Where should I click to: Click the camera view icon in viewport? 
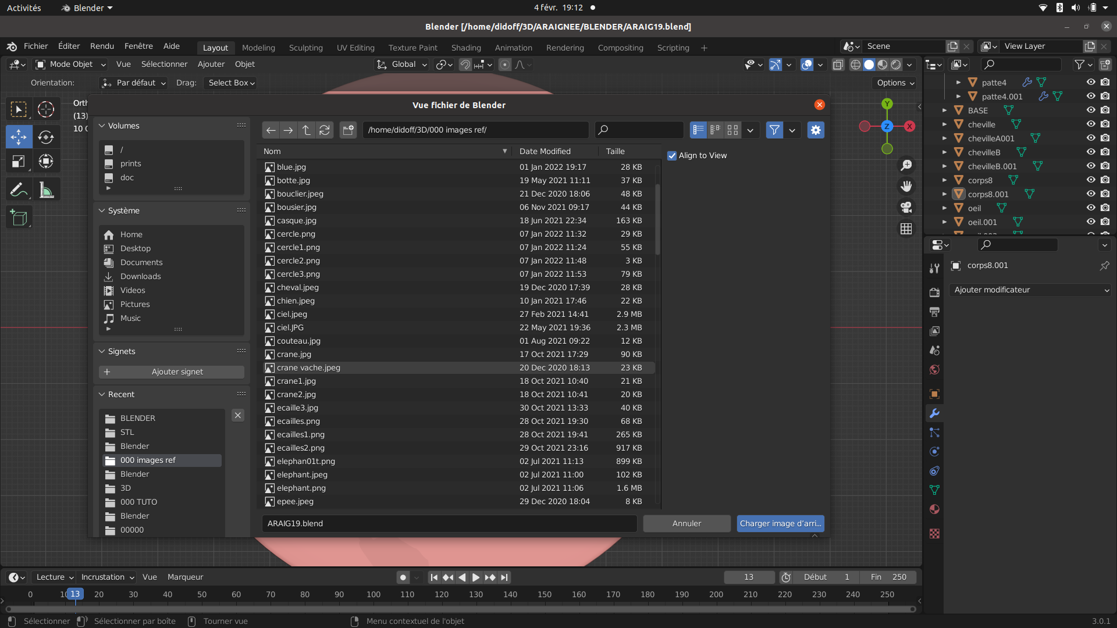tap(906, 208)
